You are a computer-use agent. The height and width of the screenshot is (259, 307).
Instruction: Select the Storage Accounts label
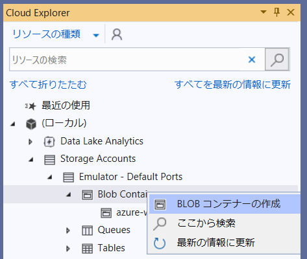(x=98, y=159)
